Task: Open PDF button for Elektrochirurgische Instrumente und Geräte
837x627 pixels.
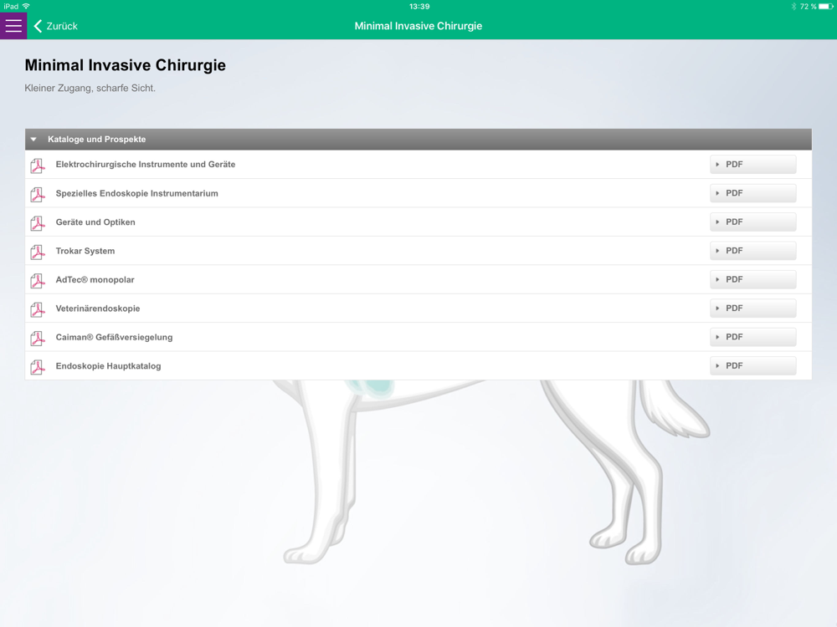Action: pos(752,164)
